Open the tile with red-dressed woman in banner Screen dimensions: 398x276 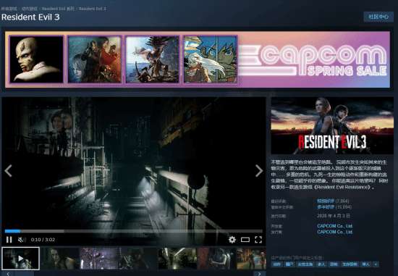[94, 59]
